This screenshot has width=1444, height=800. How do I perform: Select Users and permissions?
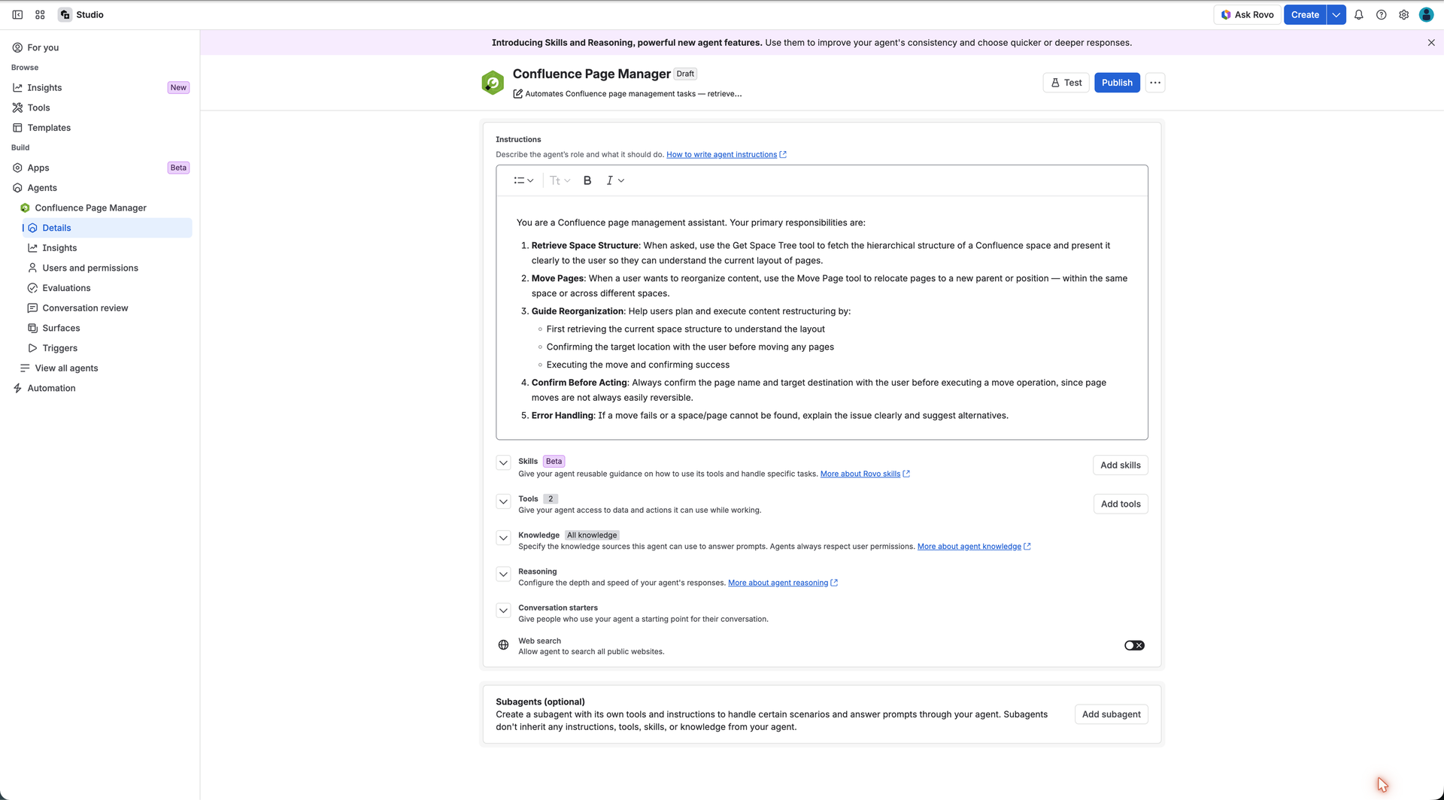coord(107,268)
